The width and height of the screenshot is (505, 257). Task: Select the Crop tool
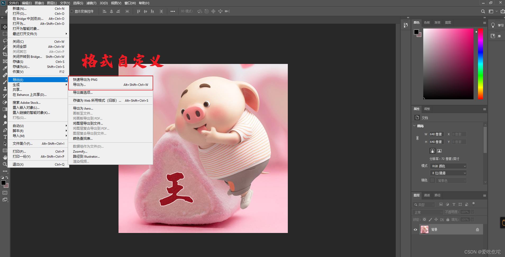(5, 54)
